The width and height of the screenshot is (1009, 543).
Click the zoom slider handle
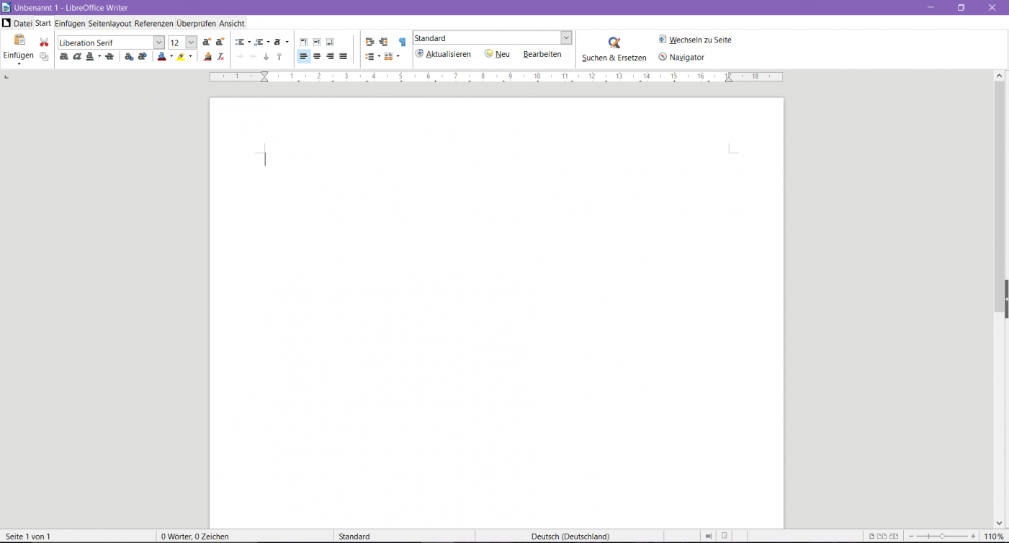coord(941,536)
